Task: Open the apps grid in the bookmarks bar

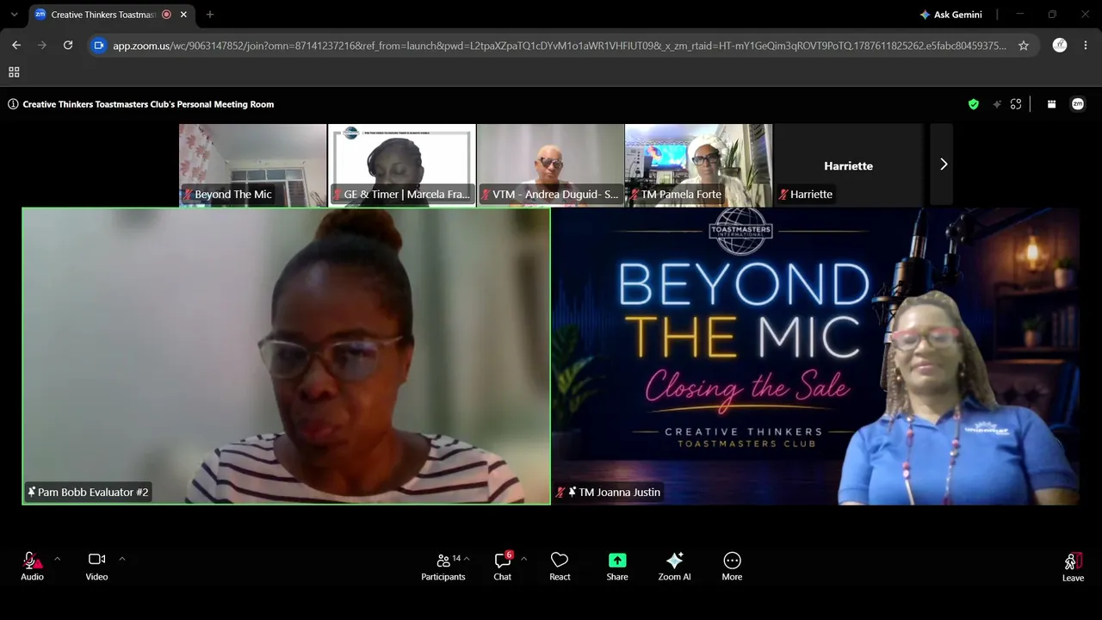Action: (x=14, y=72)
